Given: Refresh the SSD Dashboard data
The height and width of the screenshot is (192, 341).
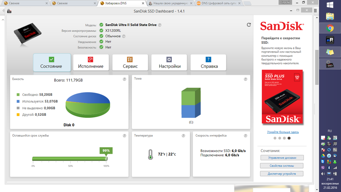Looking at the screenshot, I should (249, 25).
